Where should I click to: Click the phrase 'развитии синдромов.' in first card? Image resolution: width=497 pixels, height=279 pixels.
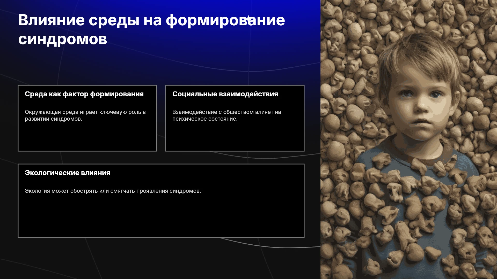pyautogui.click(x=54, y=119)
